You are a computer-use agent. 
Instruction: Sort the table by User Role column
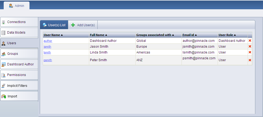[227, 35]
